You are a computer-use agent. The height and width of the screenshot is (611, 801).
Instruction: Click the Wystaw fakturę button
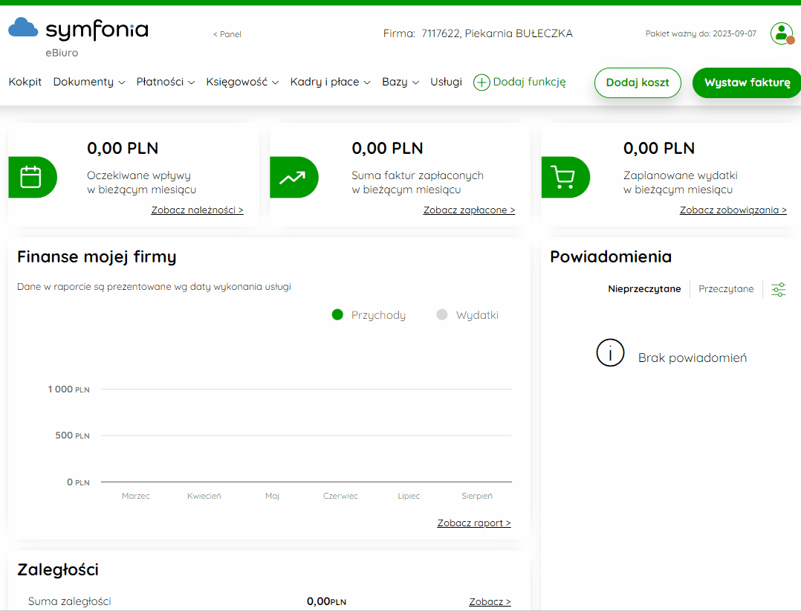[747, 83]
